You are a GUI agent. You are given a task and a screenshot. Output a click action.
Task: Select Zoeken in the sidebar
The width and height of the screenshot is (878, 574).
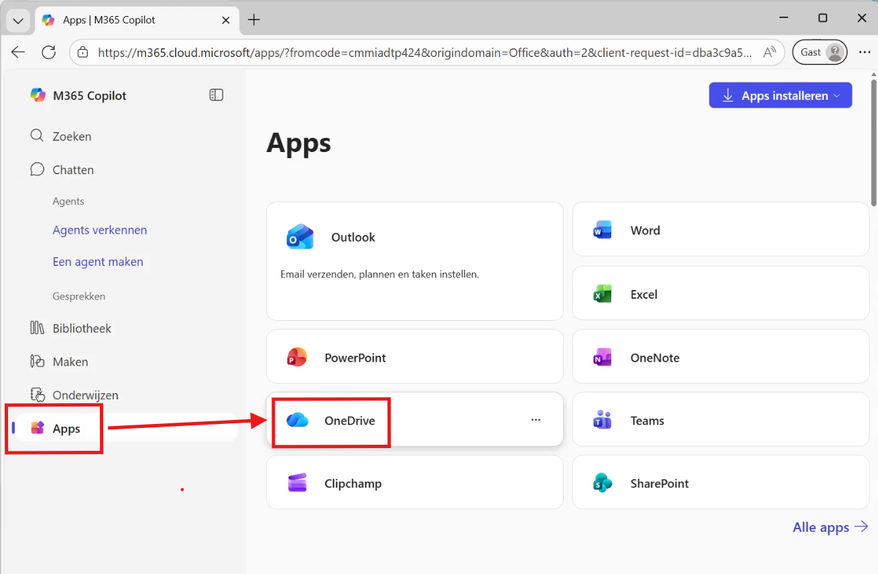(x=72, y=136)
